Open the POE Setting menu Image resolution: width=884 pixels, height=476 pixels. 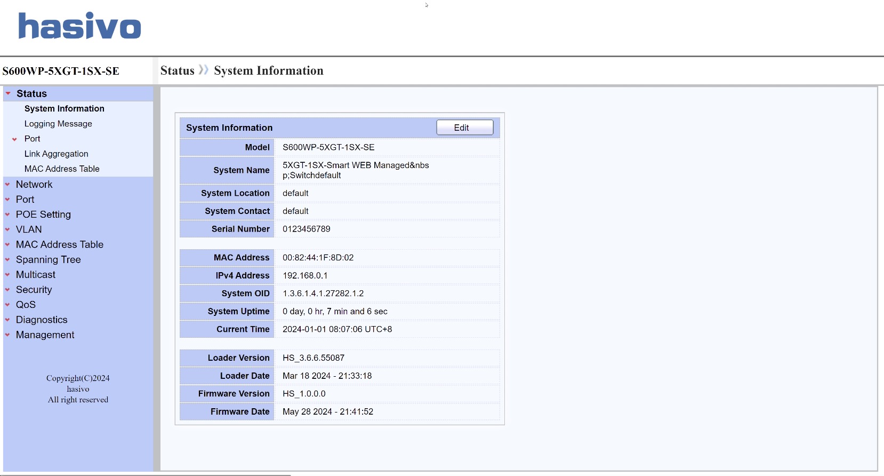click(x=43, y=215)
